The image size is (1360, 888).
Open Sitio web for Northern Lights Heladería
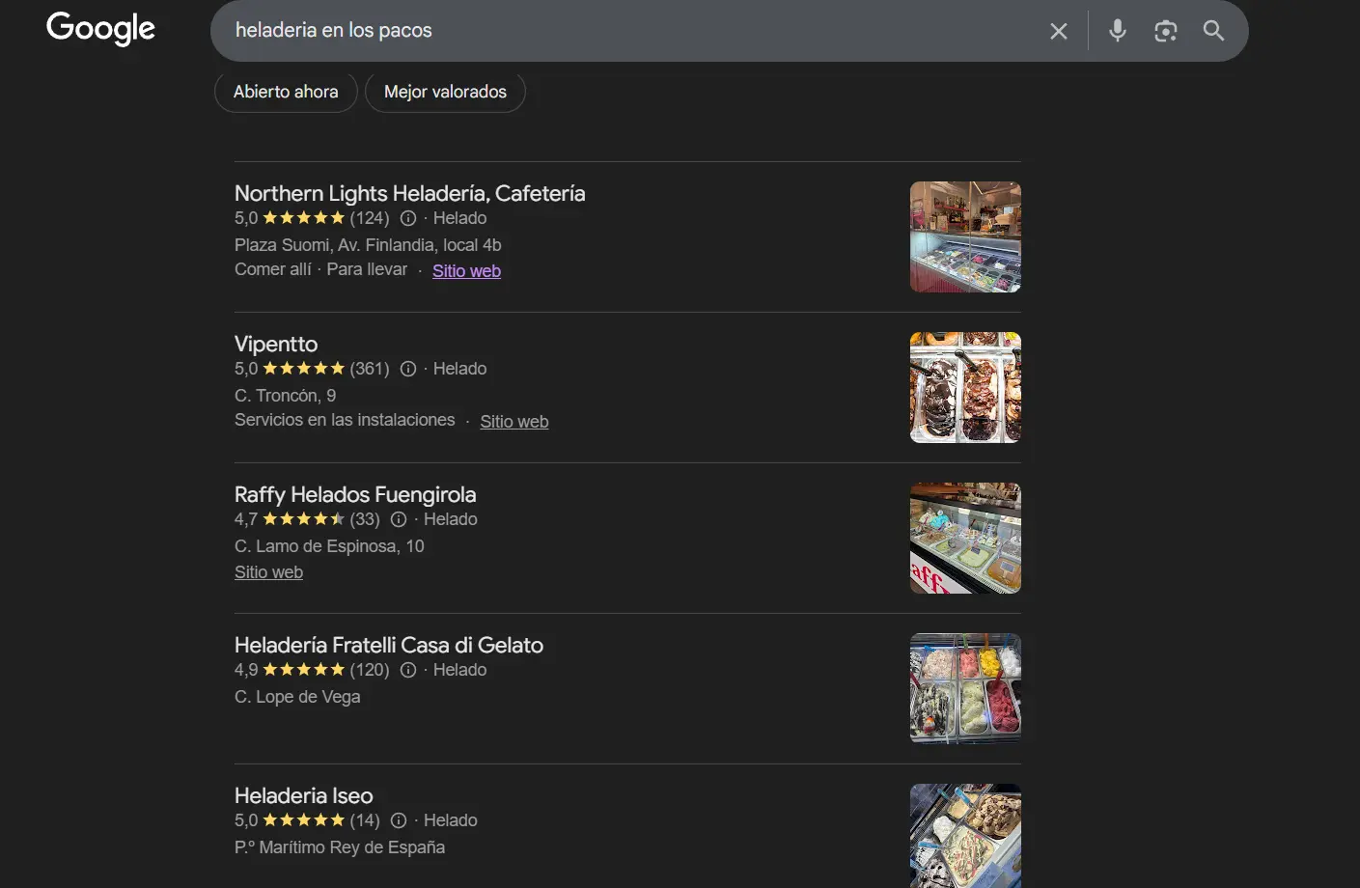point(466,270)
